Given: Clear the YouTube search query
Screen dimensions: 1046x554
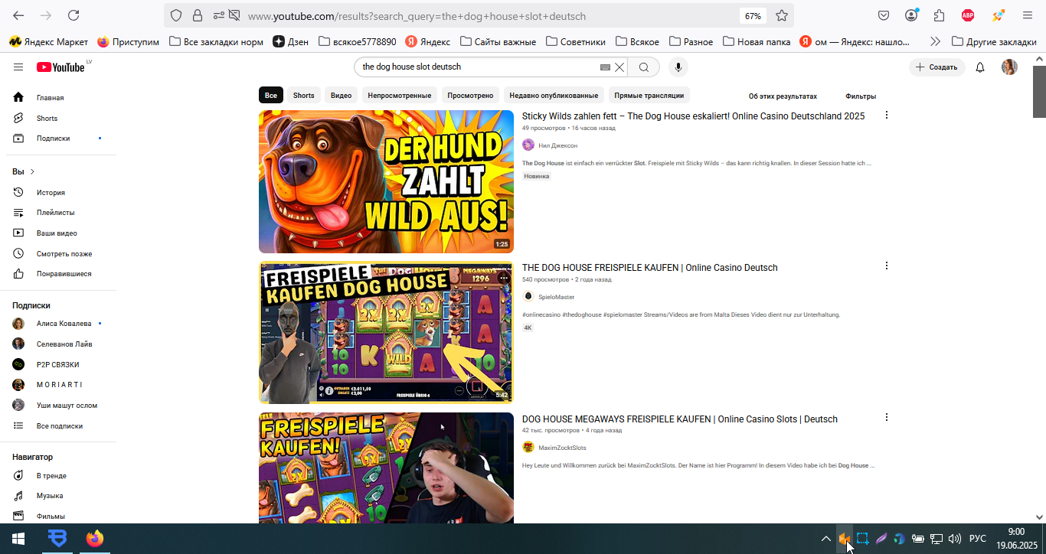Looking at the screenshot, I should (619, 67).
